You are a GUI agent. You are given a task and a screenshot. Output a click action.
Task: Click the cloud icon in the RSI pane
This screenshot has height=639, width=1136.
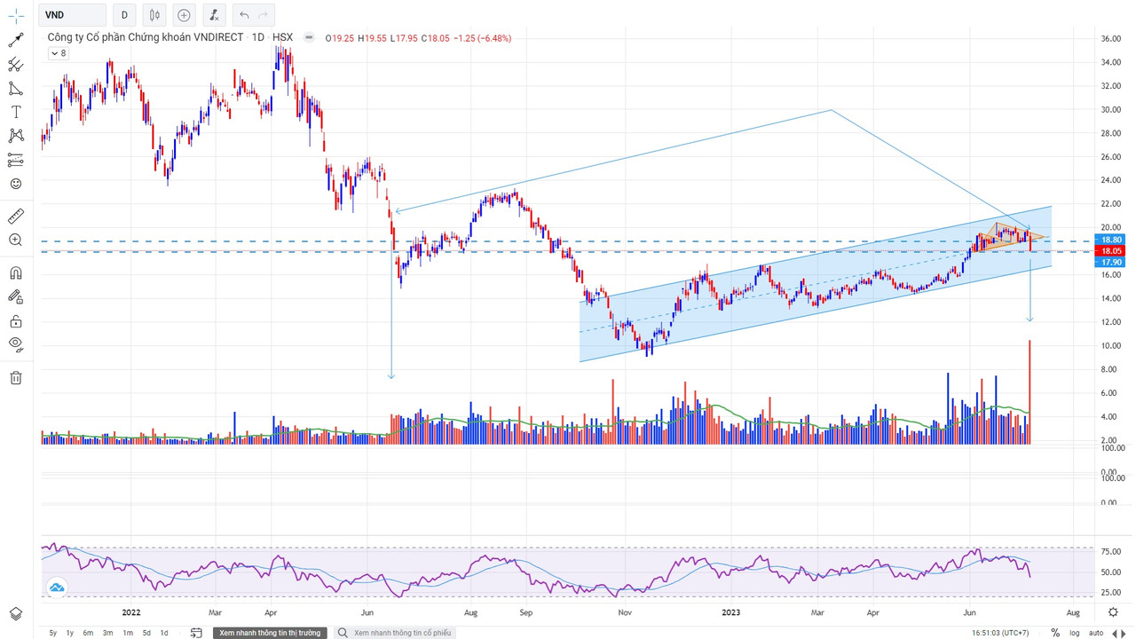coord(57,588)
